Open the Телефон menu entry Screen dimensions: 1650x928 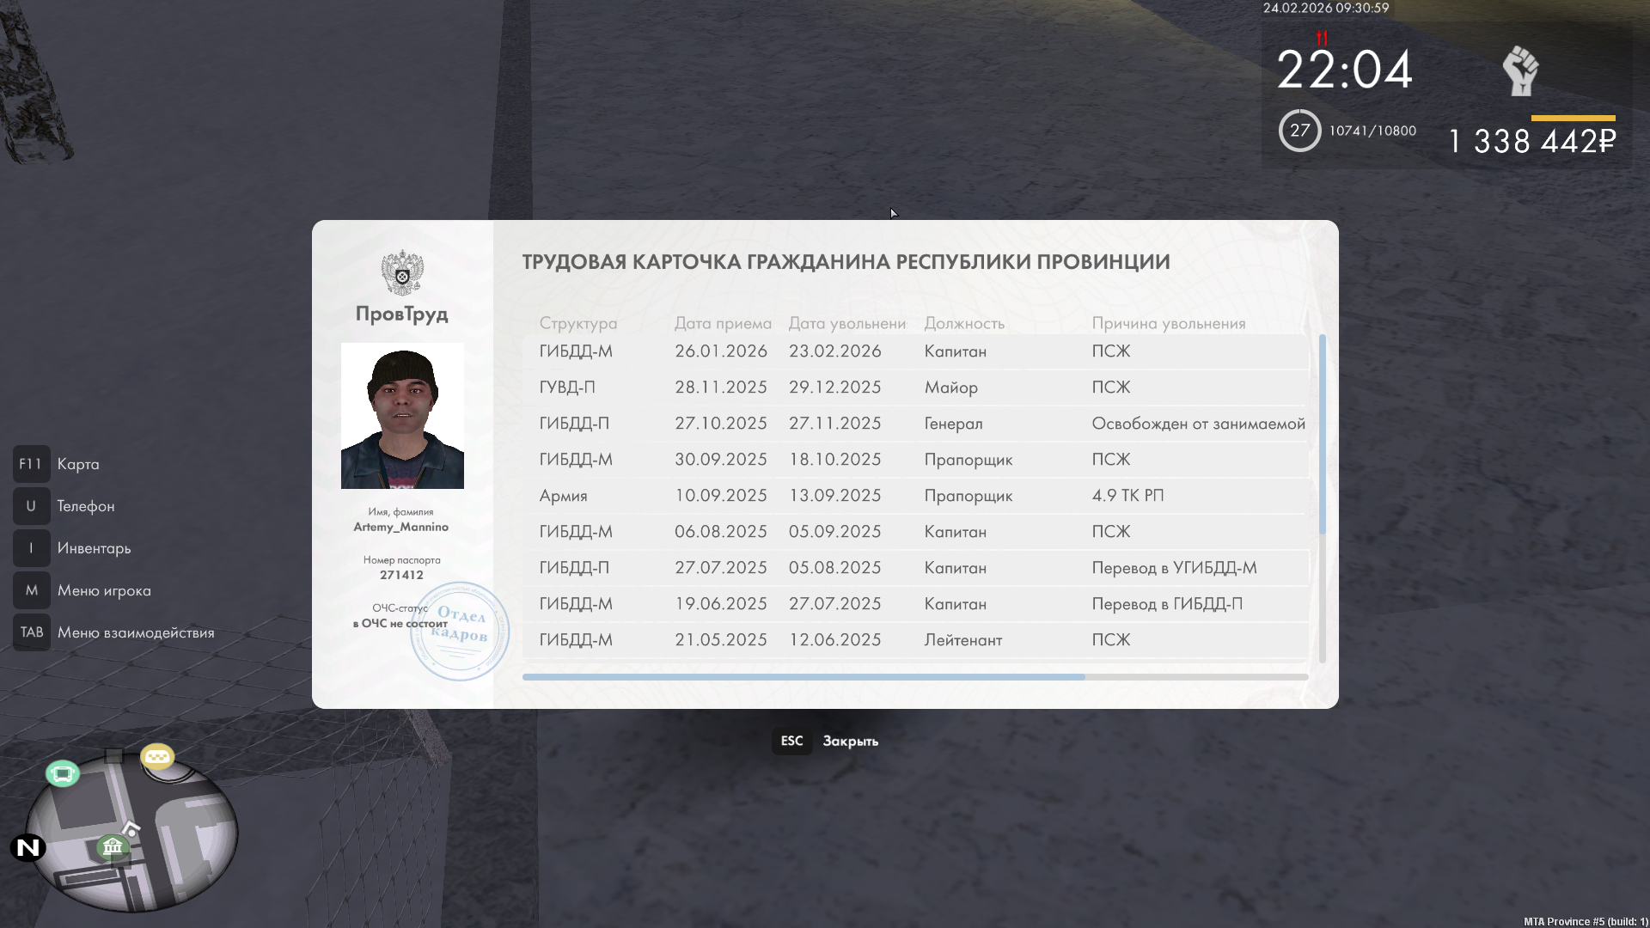point(85,506)
